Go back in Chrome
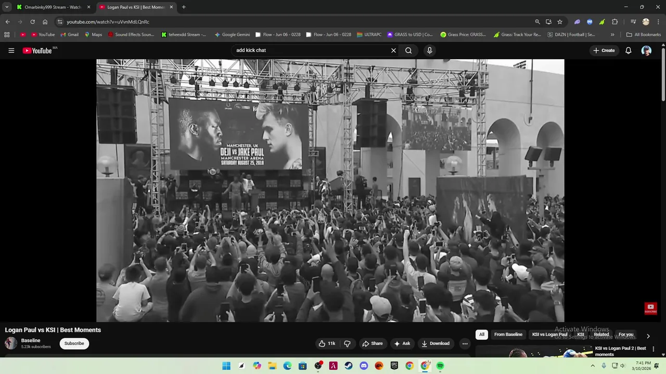The width and height of the screenshot is (666, 374). 7,22
